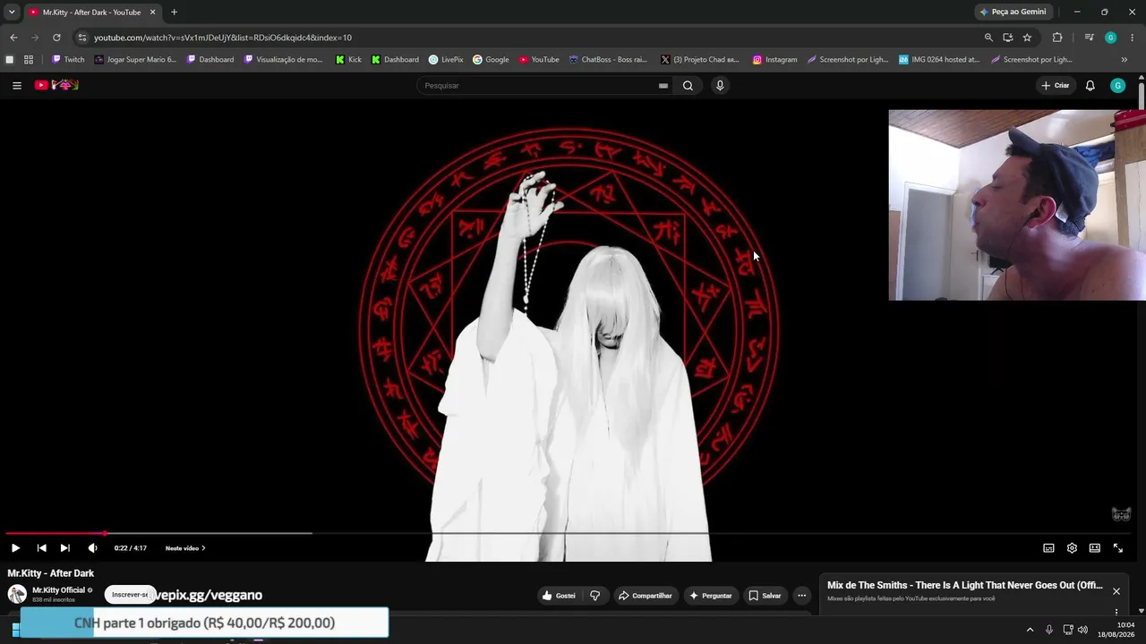Toggle subtitles on the video player

(x=1048, y=548)
